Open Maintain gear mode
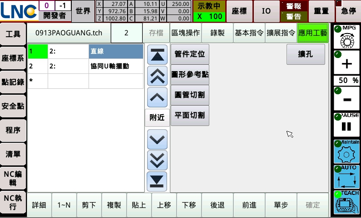Image resolution: width=361 pixels, height=218 pixels. click(346, 152)
